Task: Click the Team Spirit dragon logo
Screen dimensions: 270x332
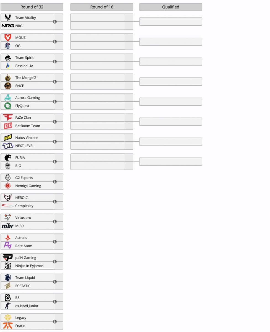Action: click(x=8, y=58)
